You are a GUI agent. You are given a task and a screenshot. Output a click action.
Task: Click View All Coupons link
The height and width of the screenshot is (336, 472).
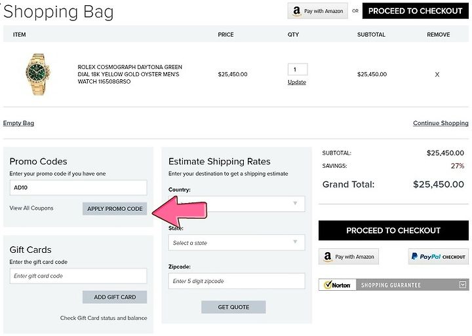[31, 208]
